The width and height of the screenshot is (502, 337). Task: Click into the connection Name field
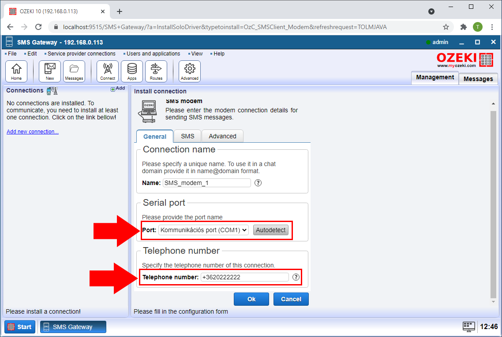207,183
